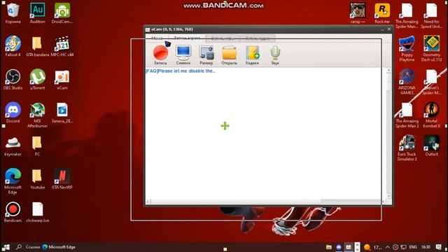This screenshot has height=252, width=448.
Task: Select the clickwarp.lua file
Action: pos(37,212)
